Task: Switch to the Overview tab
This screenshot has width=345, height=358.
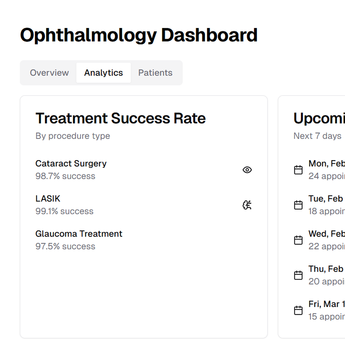Action: [49, 73]
